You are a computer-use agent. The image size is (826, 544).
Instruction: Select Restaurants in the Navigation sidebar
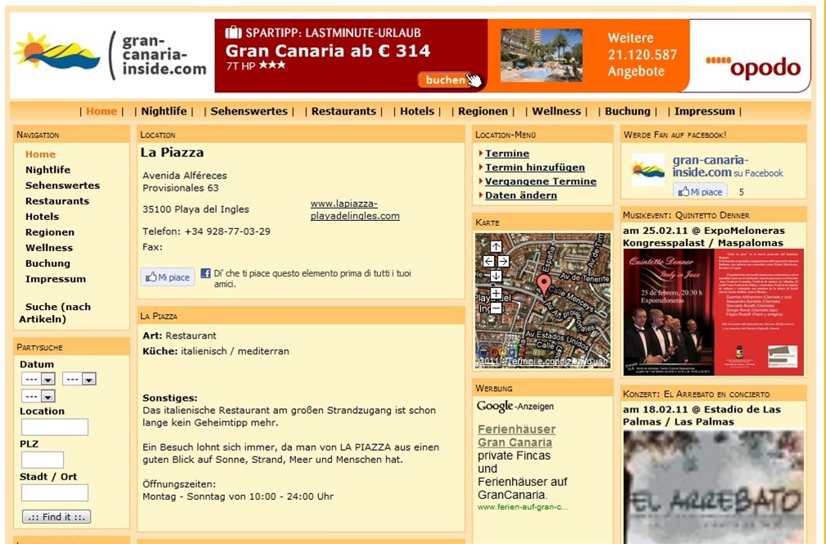point(57,201)
